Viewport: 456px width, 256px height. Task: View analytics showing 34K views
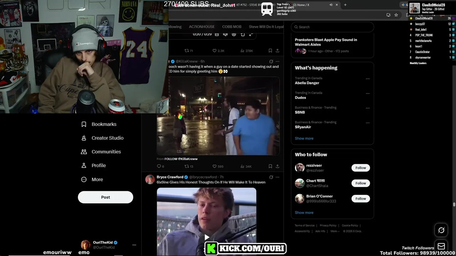click(x=246, y=166)
